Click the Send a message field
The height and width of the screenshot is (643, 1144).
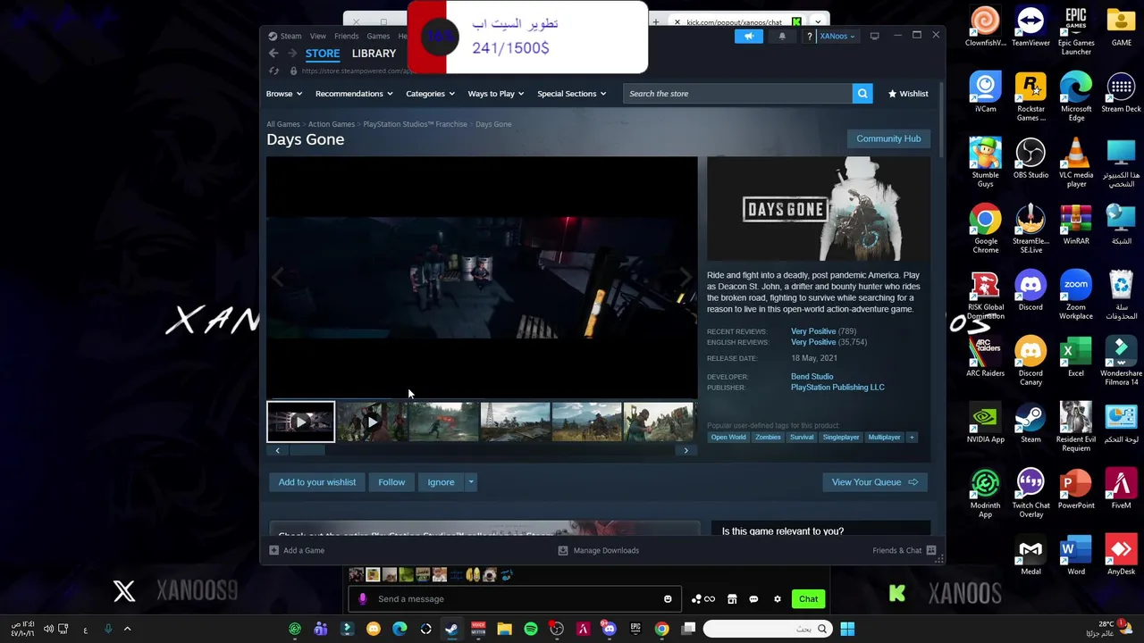[516, 599]
